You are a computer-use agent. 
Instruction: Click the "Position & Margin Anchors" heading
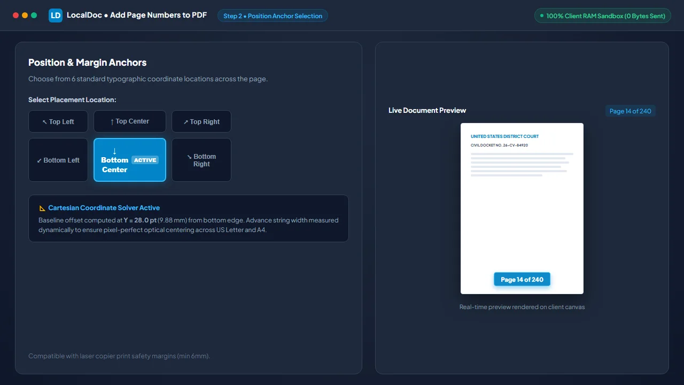coord(87,63)
